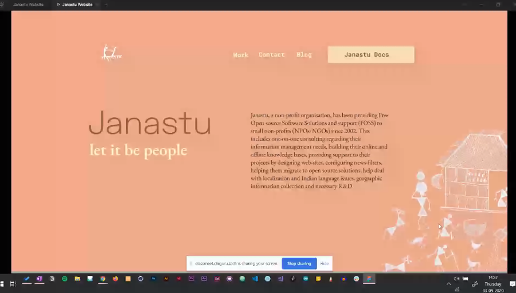Open Adobe XD from the taskbar

click(x=217, y=279)
